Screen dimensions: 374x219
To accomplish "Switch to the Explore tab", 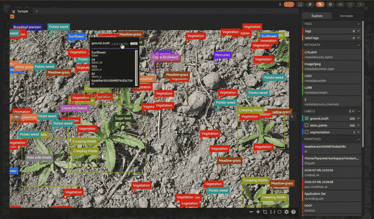I will pyautogui.click(x=317, y=16).
